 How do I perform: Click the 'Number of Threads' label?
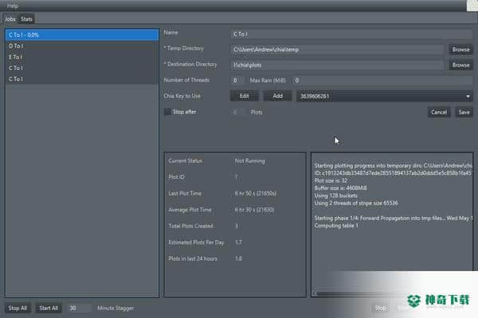click(x=186, y=79)
